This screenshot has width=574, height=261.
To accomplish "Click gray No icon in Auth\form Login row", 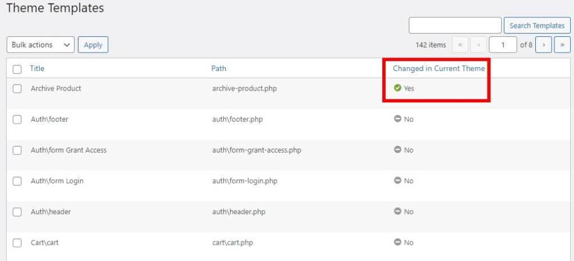I will click(397, 181).
